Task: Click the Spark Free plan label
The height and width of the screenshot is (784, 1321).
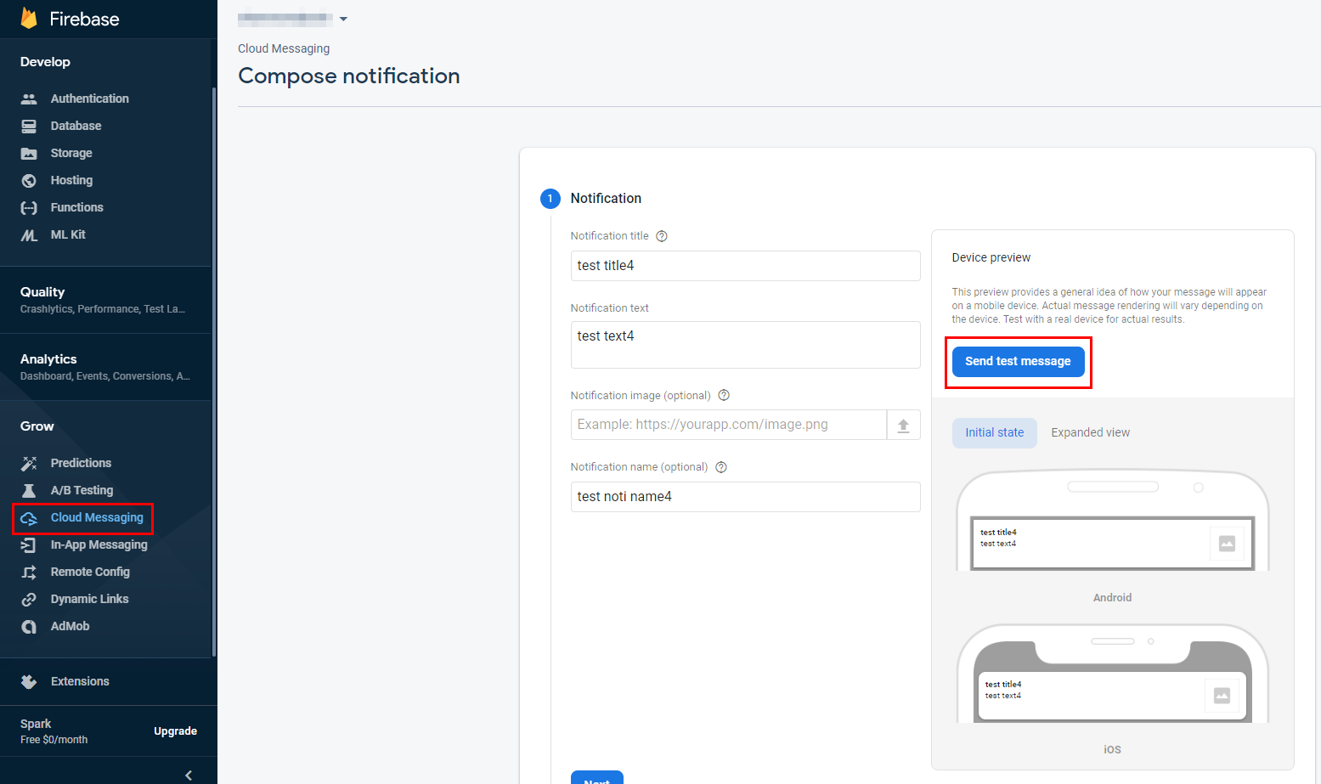Action: (54, 731)
